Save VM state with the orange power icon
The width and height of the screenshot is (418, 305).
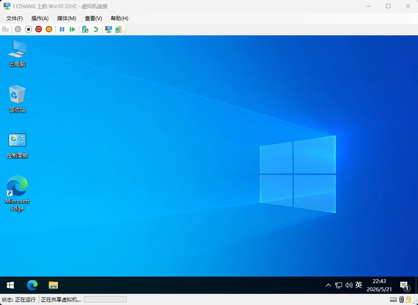(49, 29)
